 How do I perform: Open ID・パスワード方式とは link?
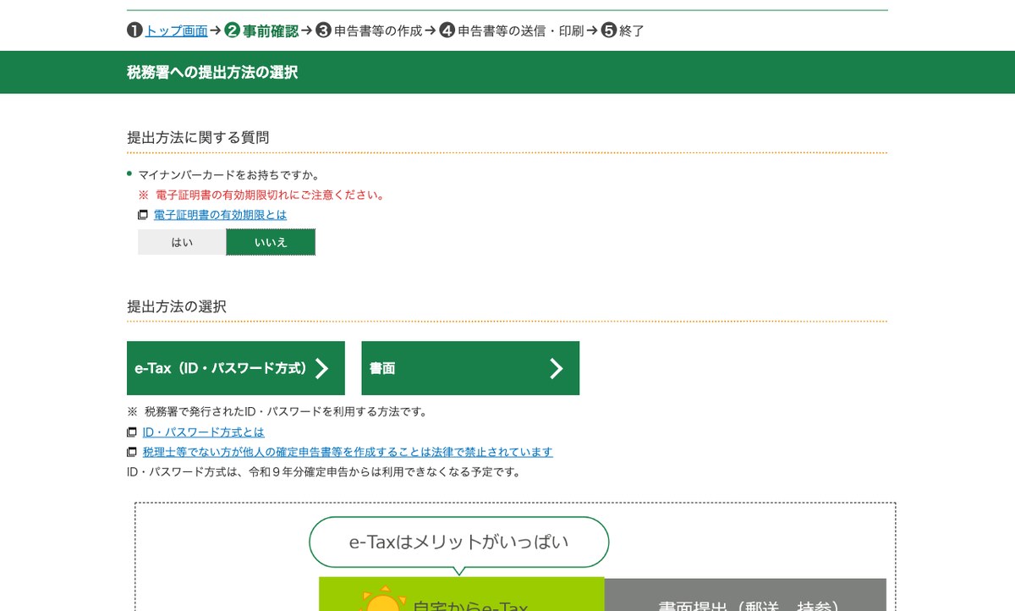point(203,432)
